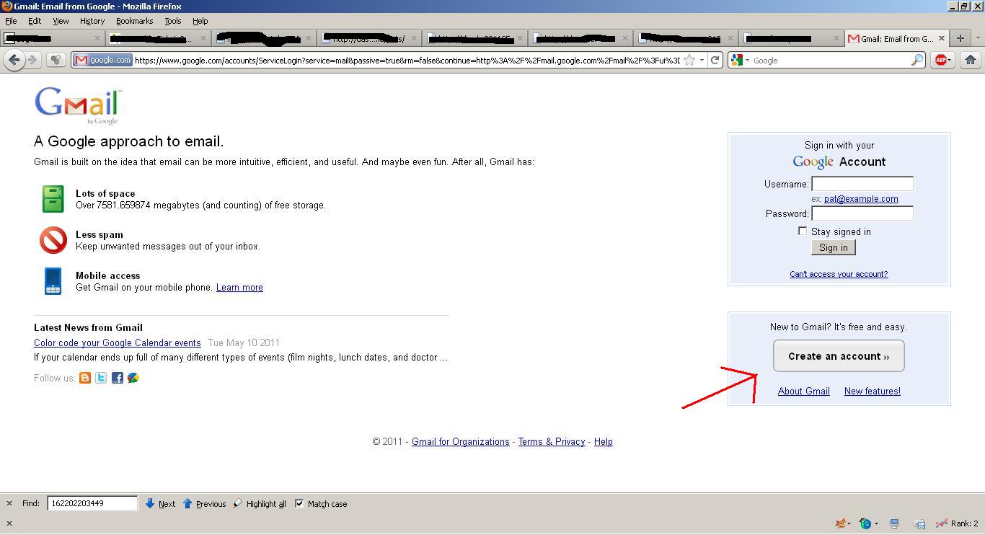
Task: Open the Tools menu
Action: (x=173, y=21)
